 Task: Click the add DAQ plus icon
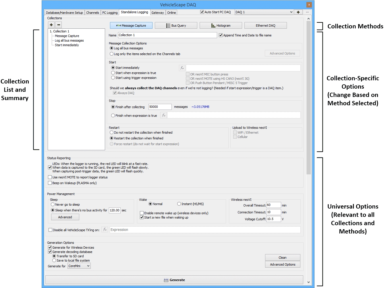(x=298, y=12)
